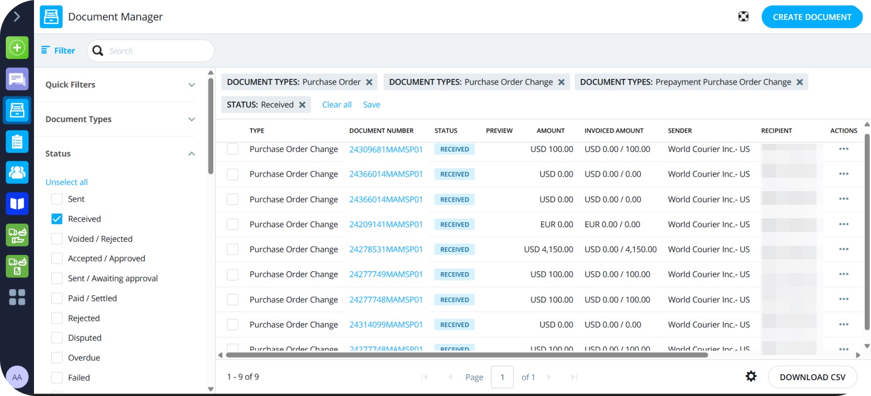Click the help lifebuoy icon
This screenshot has height=396, width=871.
click(x=743, y=17)
